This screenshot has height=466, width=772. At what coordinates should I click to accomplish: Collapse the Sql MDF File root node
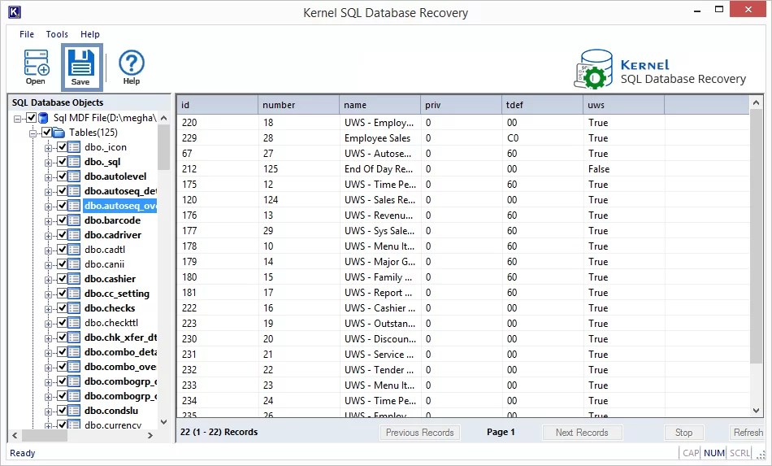(x=18, y=119)
